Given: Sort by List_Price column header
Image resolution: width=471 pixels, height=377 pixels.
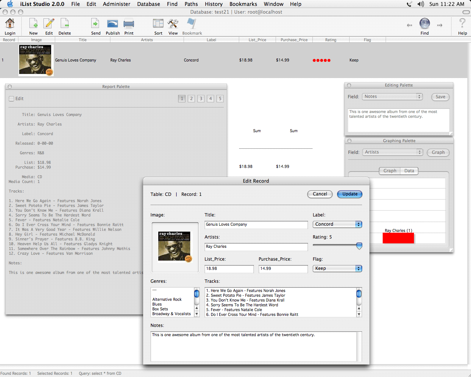Looking at the screenshot, I should (257, 40).
